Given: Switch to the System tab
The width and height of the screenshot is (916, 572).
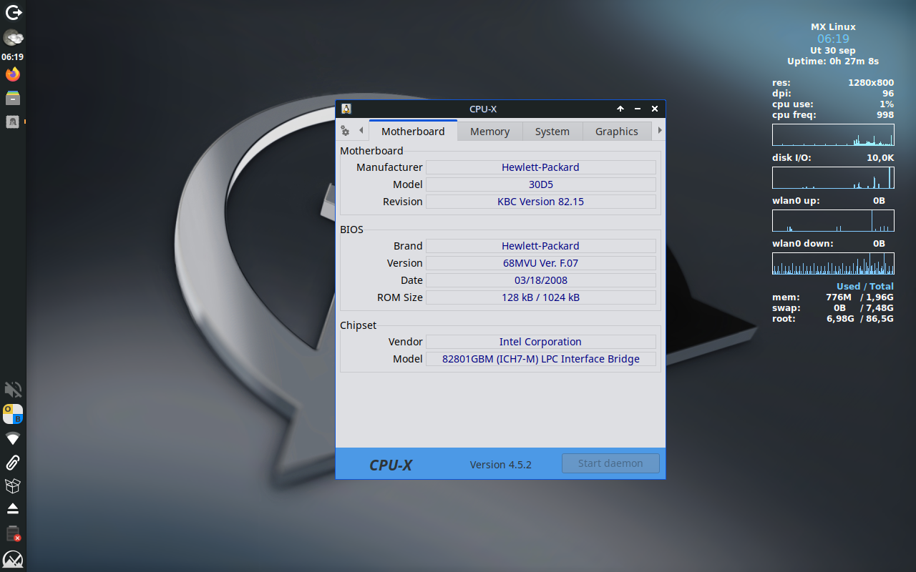Looking at the screenshot, I should (552, 131).
